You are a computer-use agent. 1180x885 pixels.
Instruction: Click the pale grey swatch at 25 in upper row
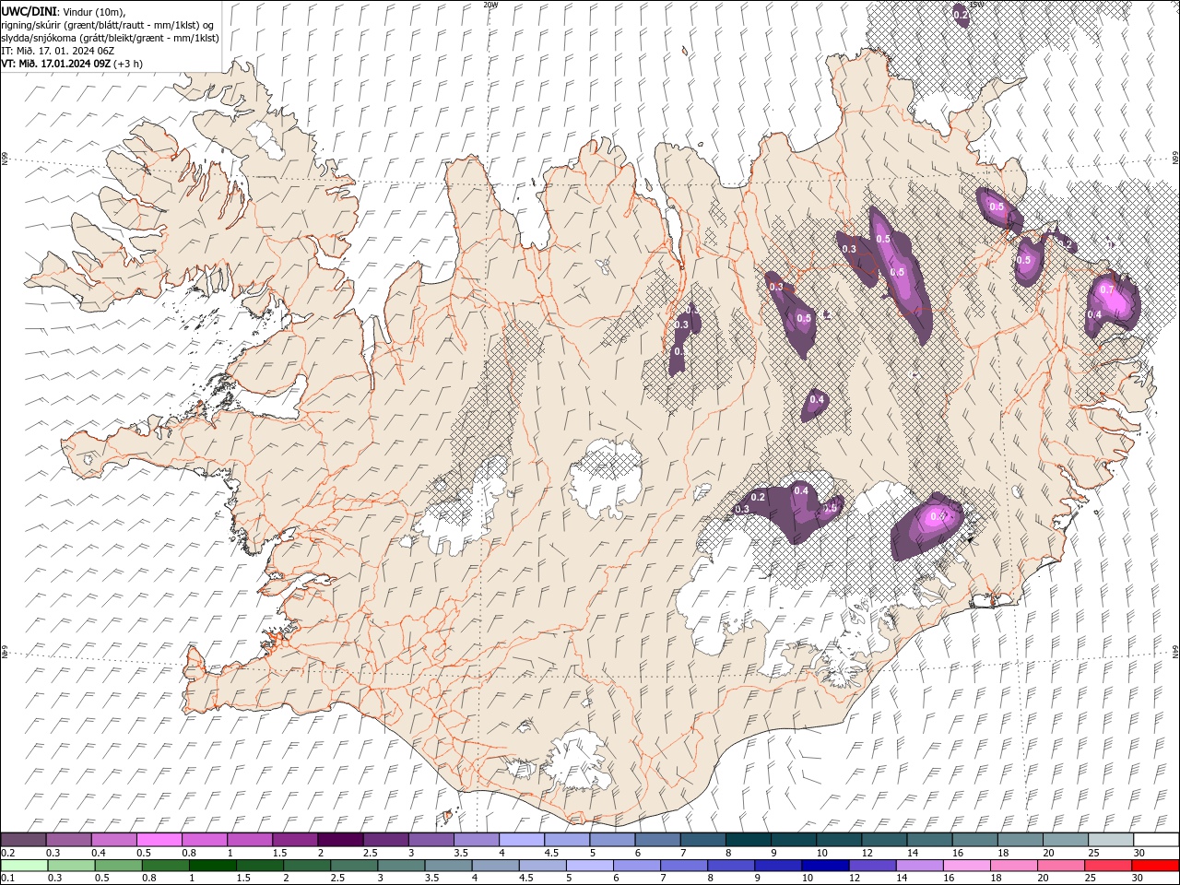[1109, 840]
